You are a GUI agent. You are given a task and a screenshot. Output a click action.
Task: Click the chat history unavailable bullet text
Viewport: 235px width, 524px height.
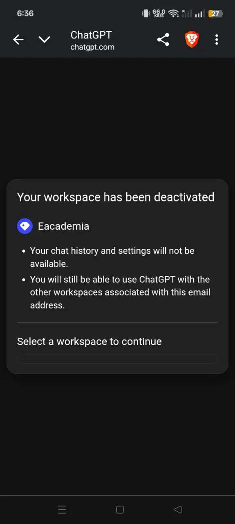[112, 257]
